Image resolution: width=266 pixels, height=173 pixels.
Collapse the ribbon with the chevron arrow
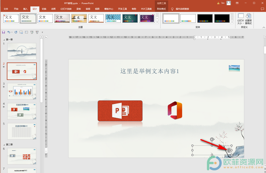pyautogui.click(x=264, y=27)
